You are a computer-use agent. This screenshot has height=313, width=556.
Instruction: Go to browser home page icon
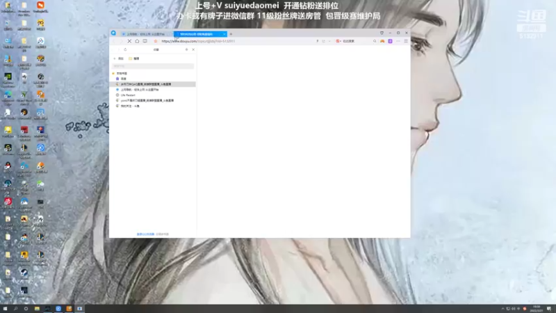(x=137, y=41)
